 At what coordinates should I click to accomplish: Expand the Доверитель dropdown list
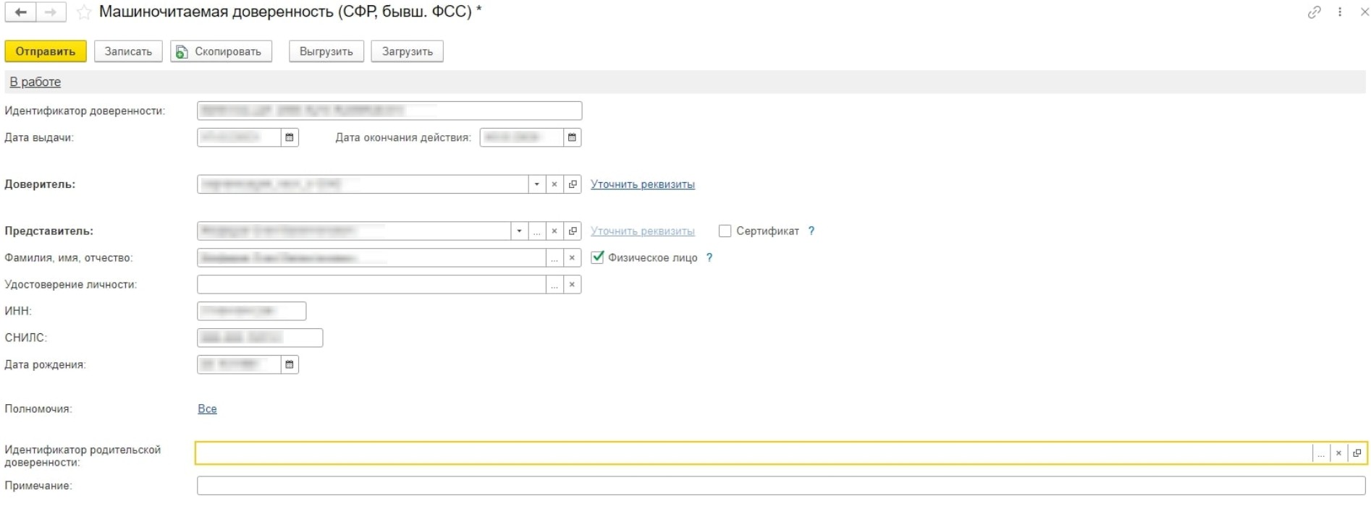[x=536, y=184]
